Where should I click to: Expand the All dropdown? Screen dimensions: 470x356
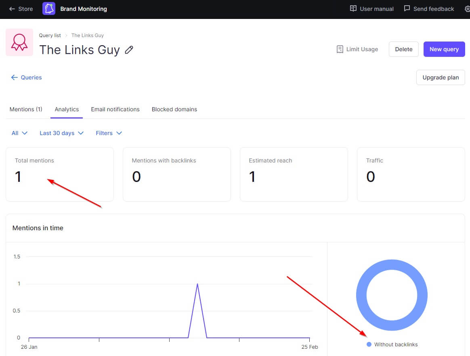(x=19, y=133)
